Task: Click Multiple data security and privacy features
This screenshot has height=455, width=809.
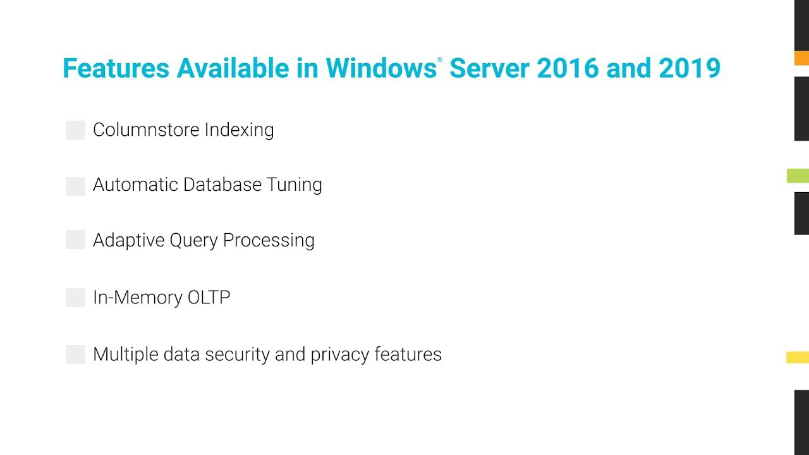Action: click(267, 355)
